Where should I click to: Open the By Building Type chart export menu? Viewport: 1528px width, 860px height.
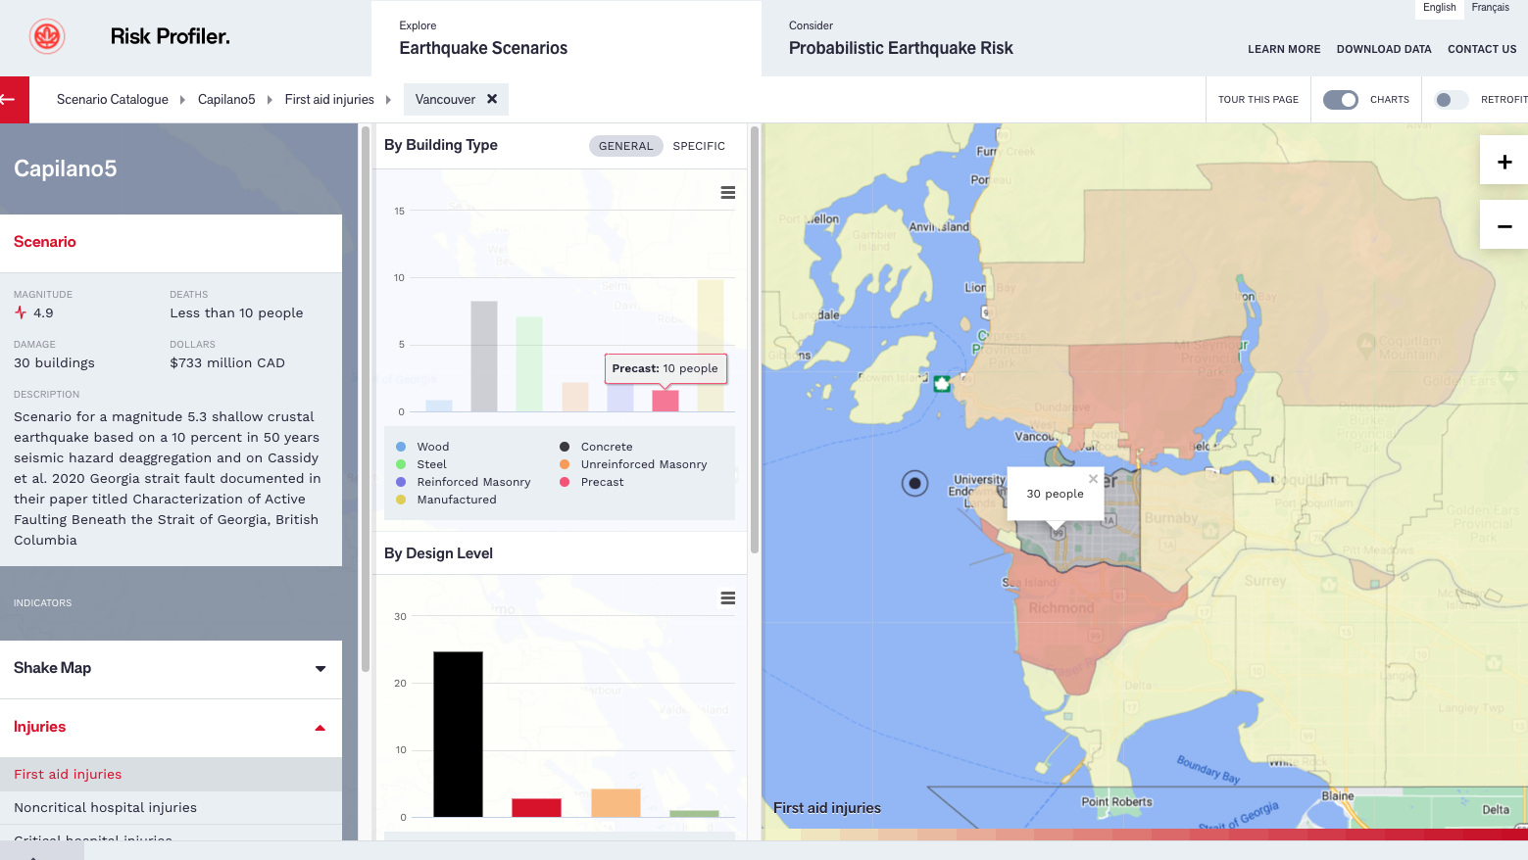point(727,192)
